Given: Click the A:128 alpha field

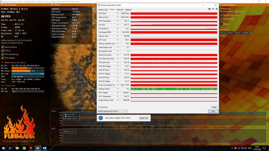Looking at the screenshot, I should [245, 33].
